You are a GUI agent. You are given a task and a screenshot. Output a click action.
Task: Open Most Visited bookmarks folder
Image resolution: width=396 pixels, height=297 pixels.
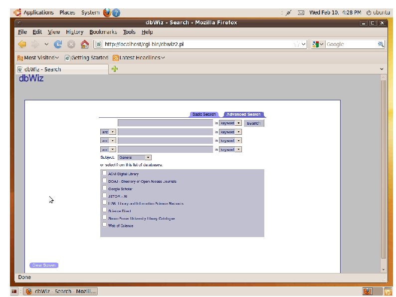tap(38, 58)
